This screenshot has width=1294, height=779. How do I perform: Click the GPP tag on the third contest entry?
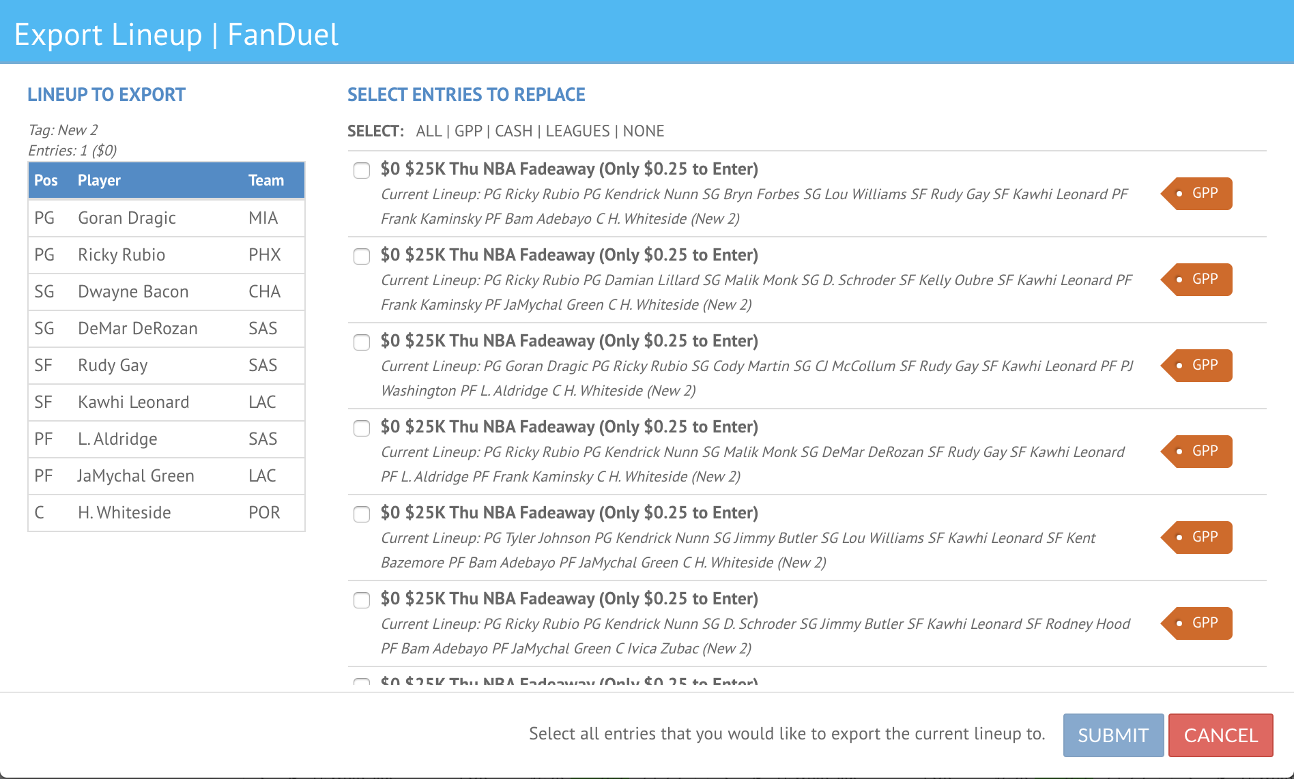[x=1195, y=365]
